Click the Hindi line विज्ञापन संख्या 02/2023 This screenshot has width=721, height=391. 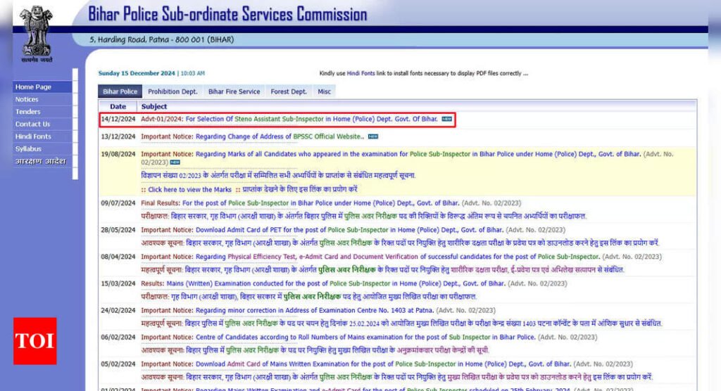coord(278,176)
